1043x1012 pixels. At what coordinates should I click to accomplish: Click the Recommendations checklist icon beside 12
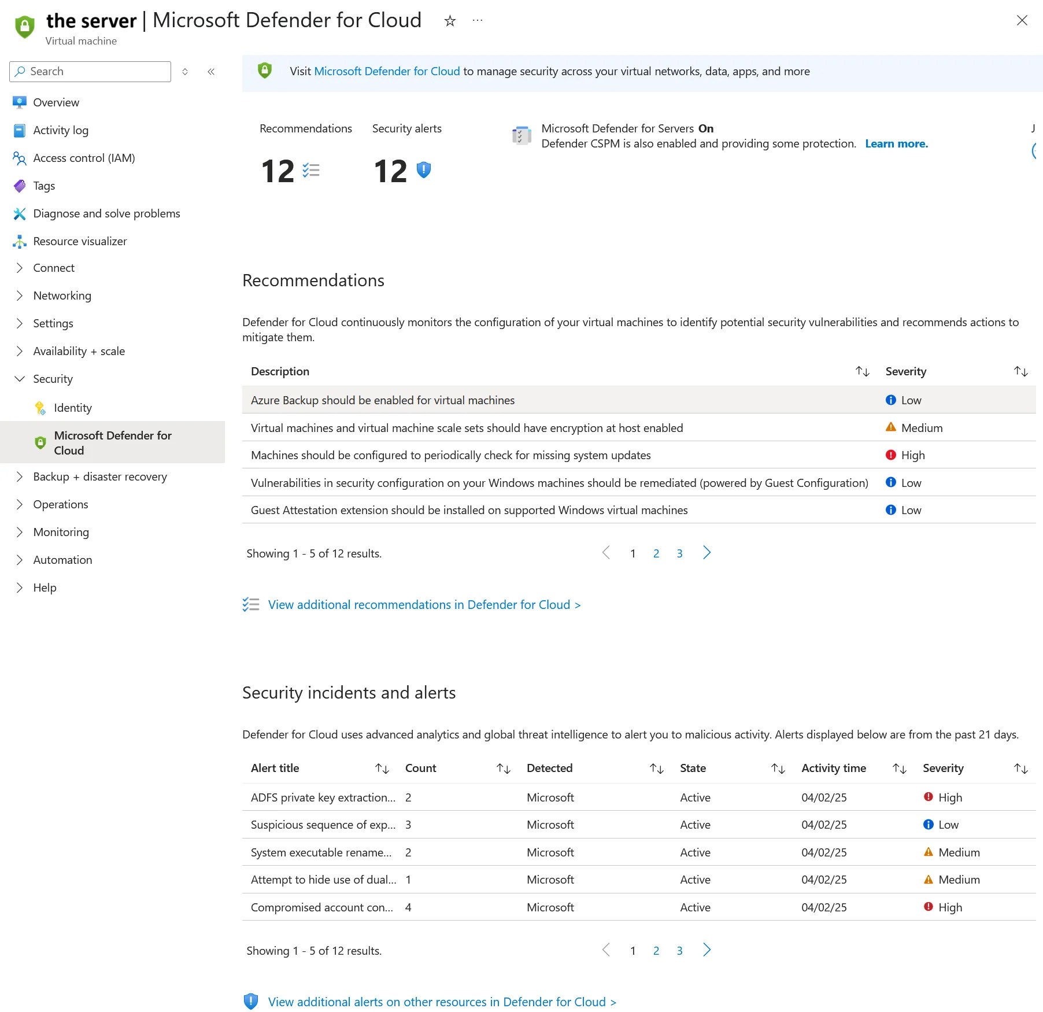(311, 170)
